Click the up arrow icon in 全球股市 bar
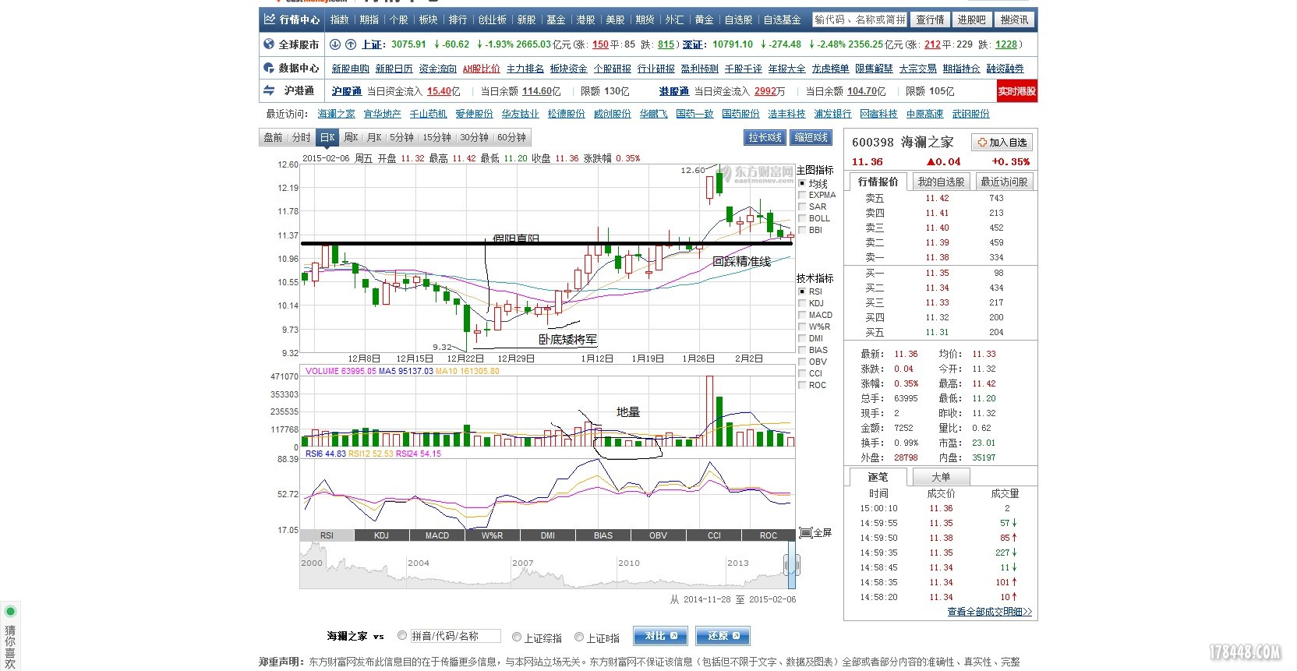The image size is (1297, 671). (x=351, y=44)
